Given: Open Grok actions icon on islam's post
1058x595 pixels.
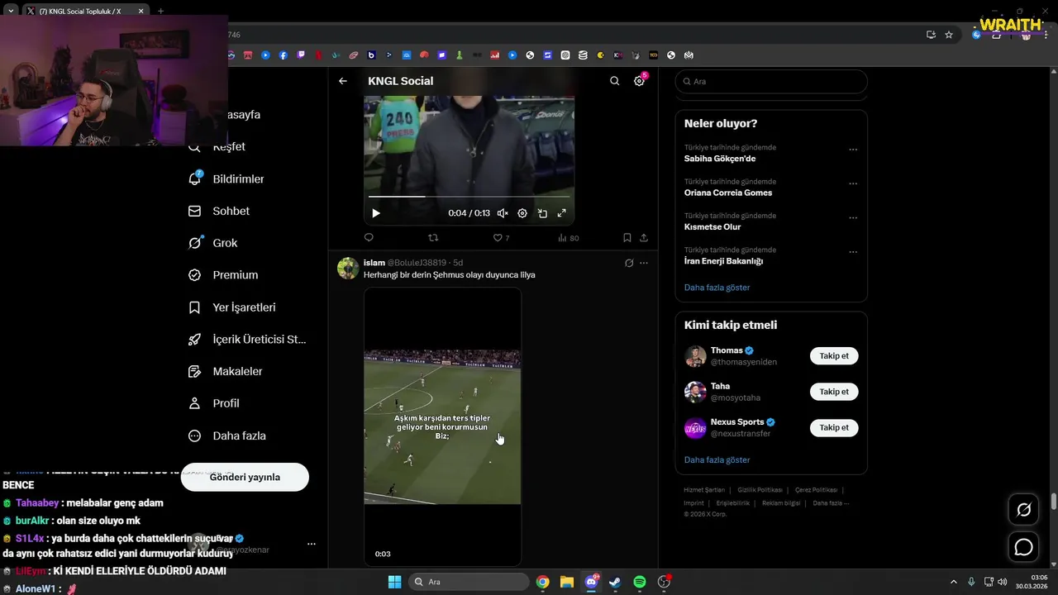Looking at the screenshot, I should click(629, 263).
